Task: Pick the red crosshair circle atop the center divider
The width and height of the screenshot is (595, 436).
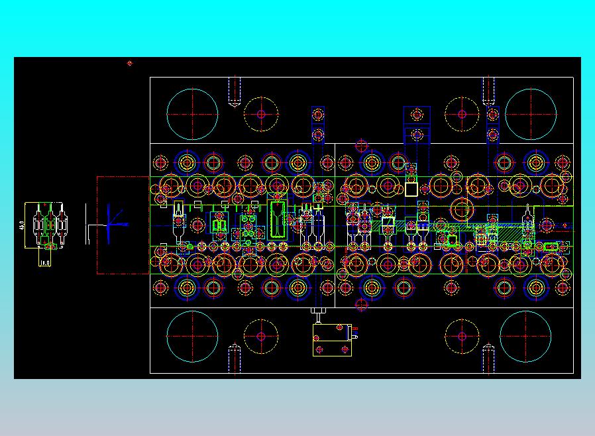Action: pyautogui.click(x=361, y=145)
